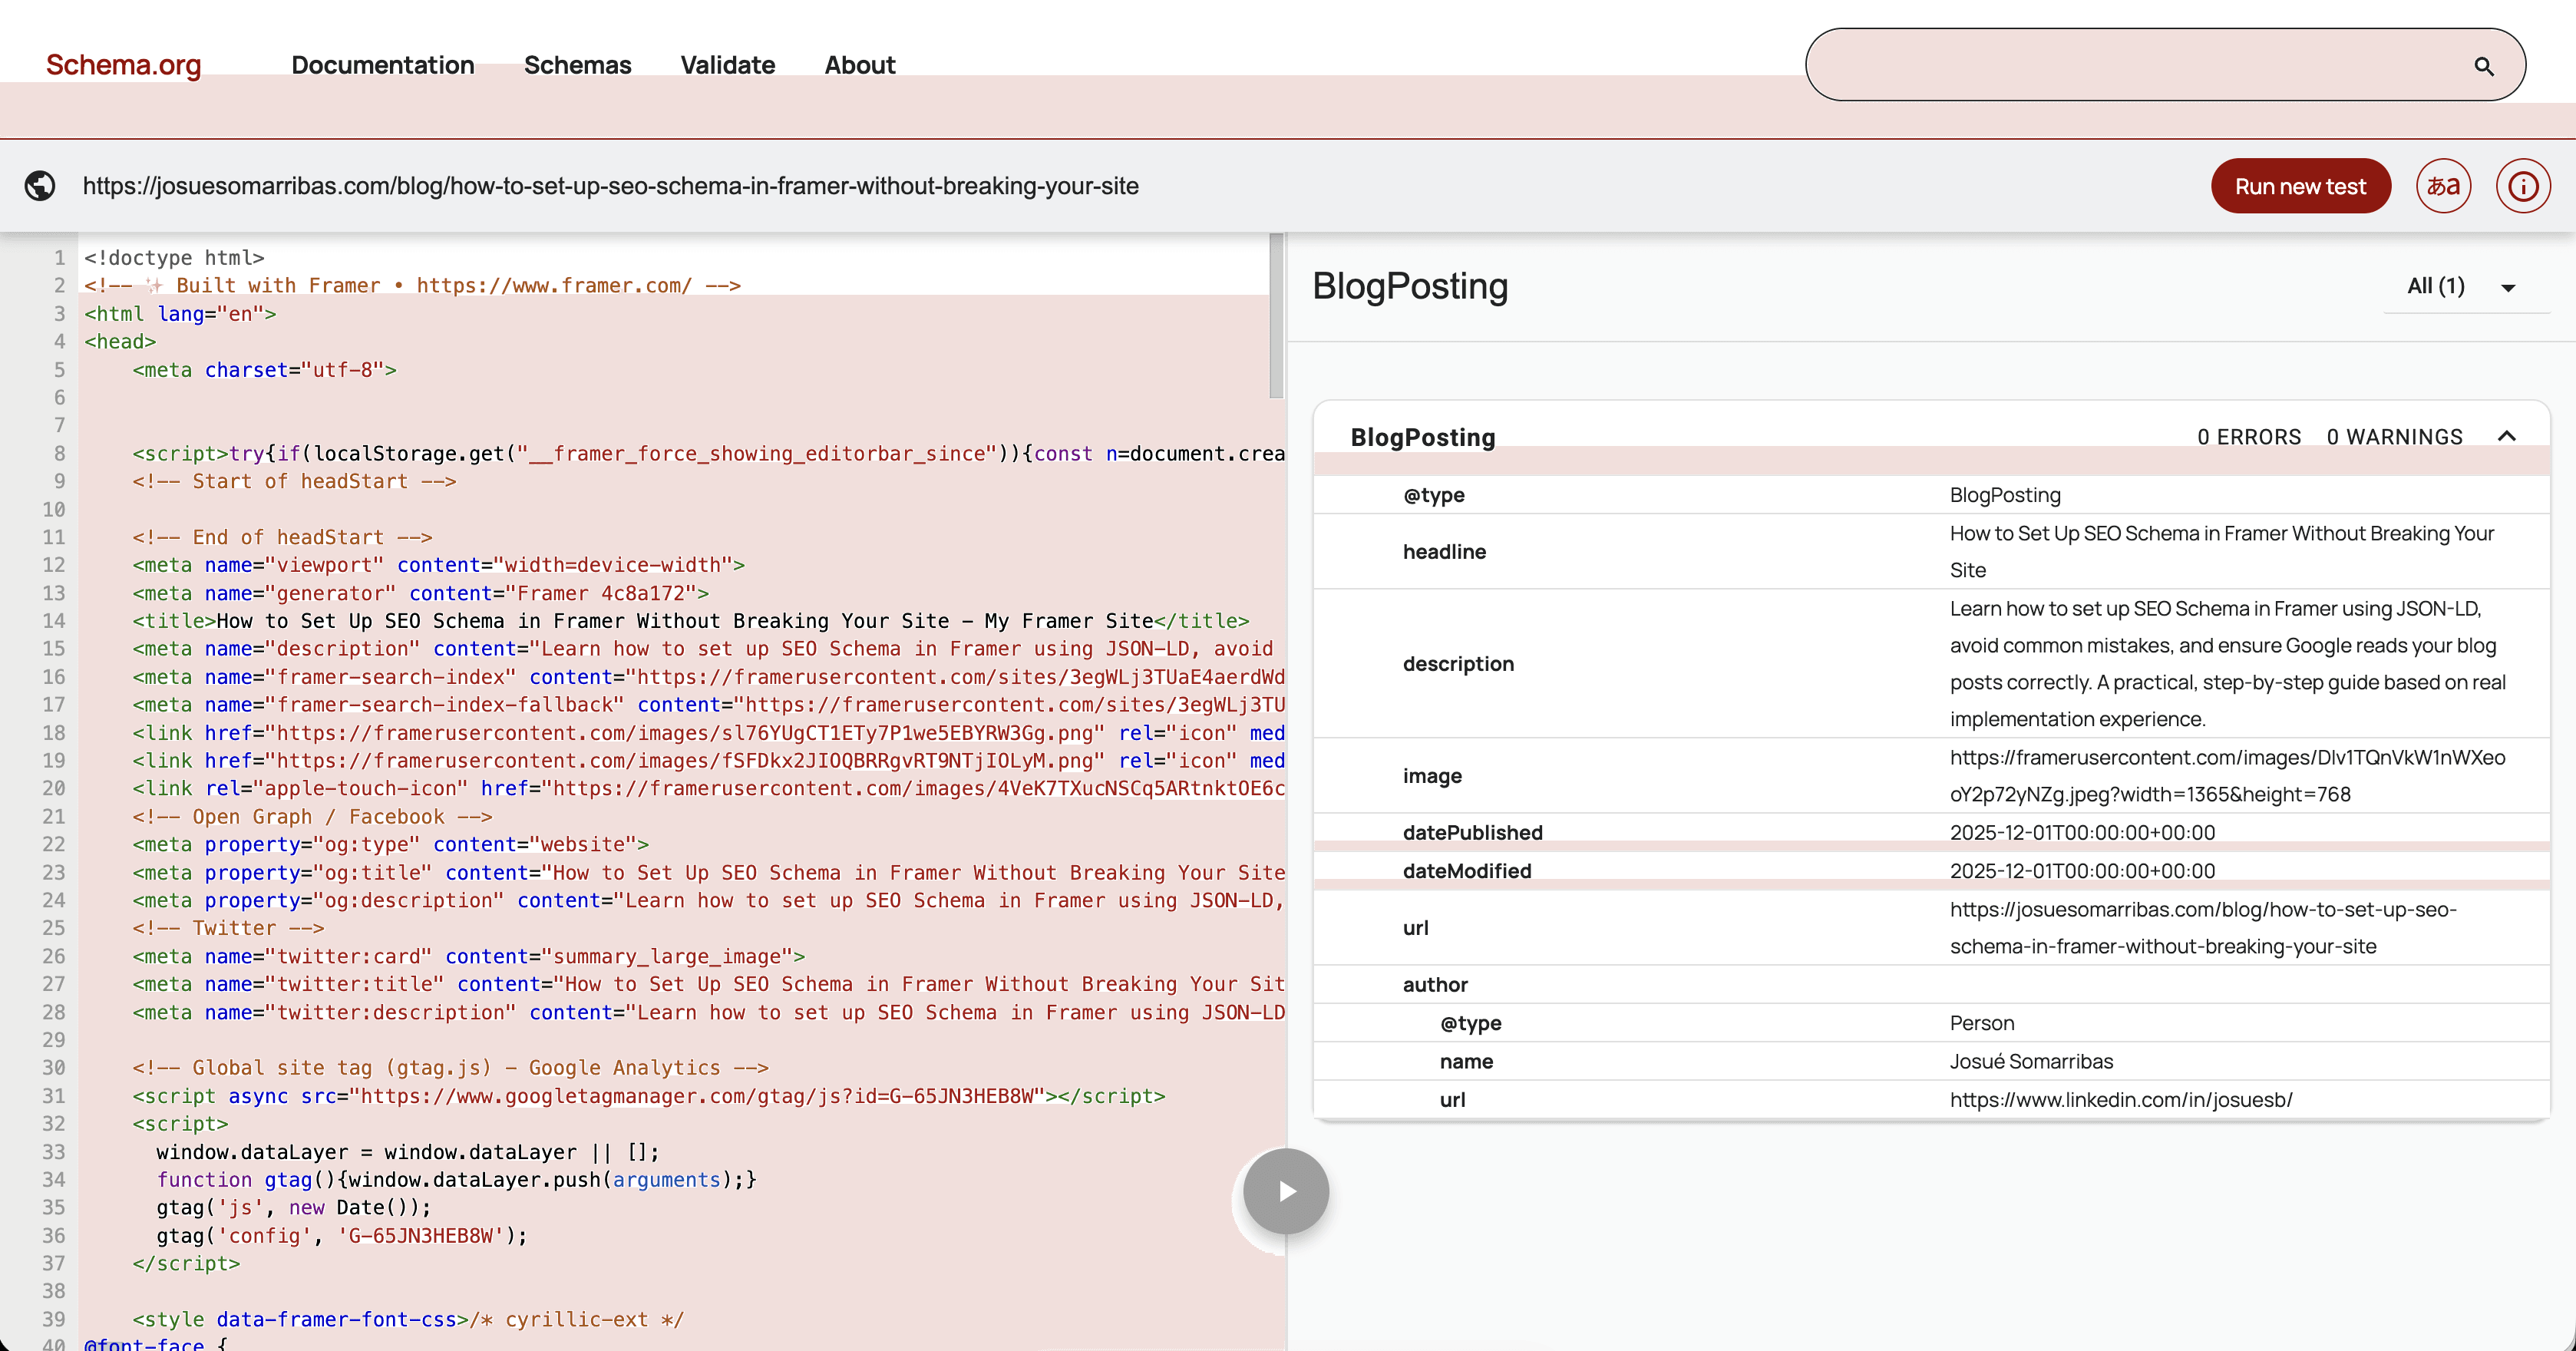Click line number 14 in gutter
Viewport: 2576px width, 1351px height.
(54, 621)
